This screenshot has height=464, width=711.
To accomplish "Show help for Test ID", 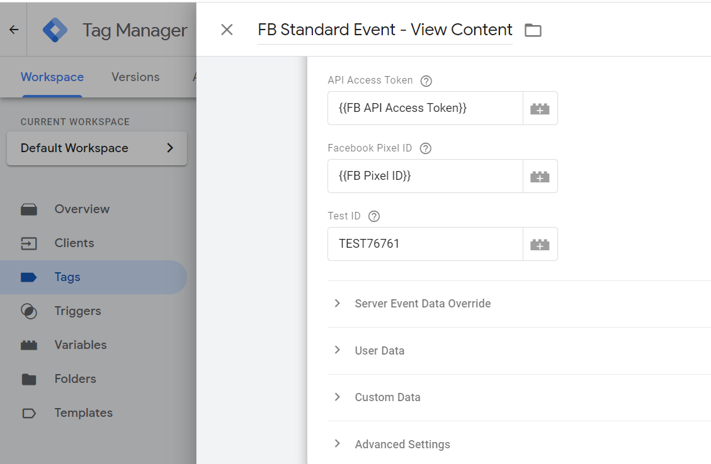I will [373, 216].
